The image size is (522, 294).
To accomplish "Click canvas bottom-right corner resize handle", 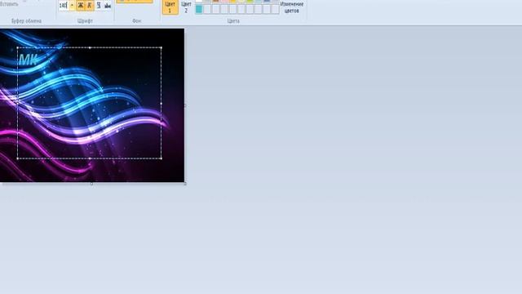I will [x=185, y=183].
